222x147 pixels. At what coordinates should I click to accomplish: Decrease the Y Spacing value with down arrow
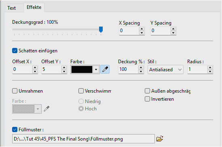coord(173,33)
